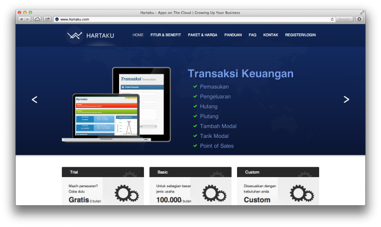Click the share icon in toolbar
Viewport: 381px width, 227px height.
[x=48, y=19]
